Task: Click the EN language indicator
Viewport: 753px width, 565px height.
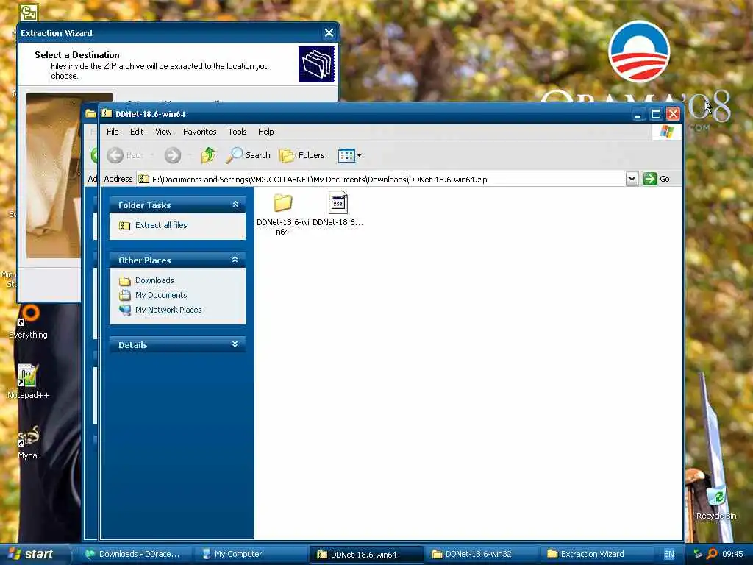Action: [x=668, y=555]
